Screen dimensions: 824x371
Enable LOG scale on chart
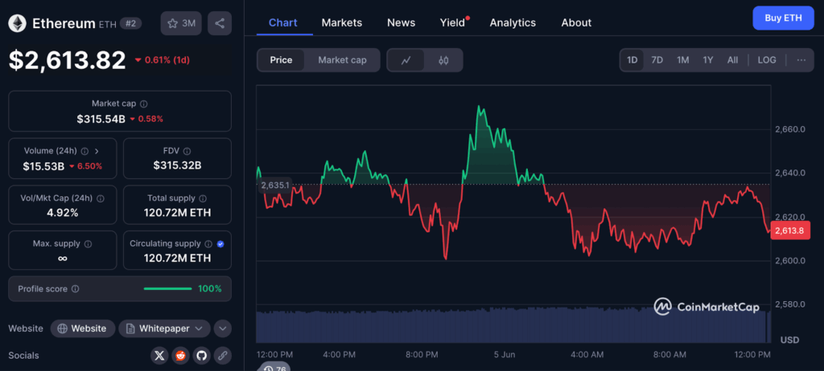coord(767,60)
